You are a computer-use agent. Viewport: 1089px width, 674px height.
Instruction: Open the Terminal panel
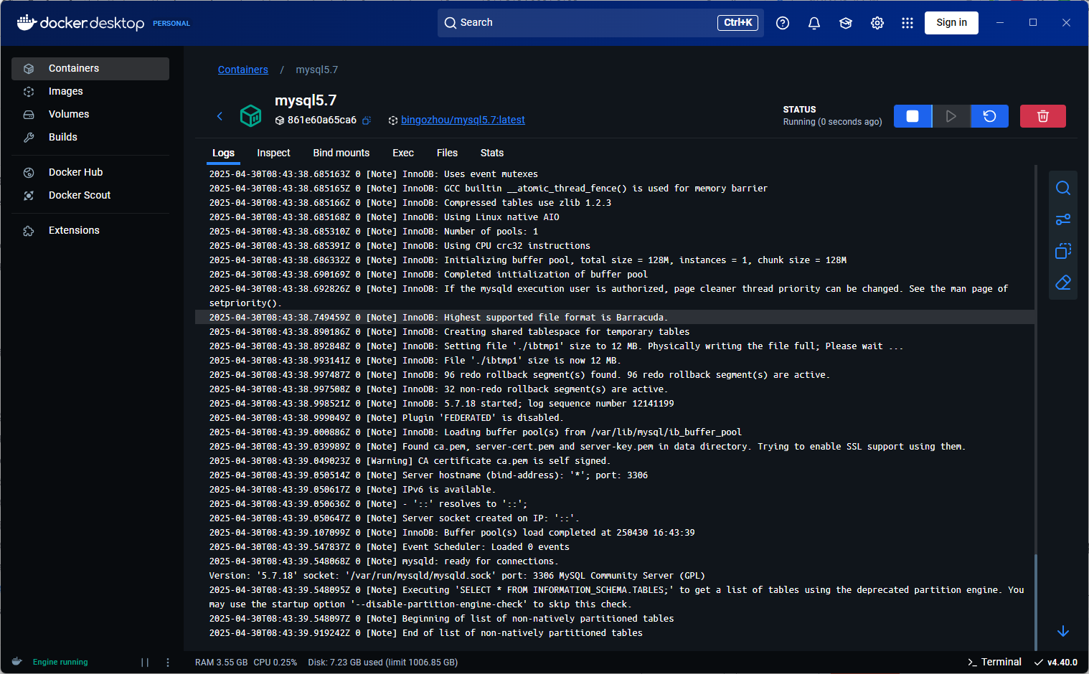pyautogui.click(x=994, y=662)
